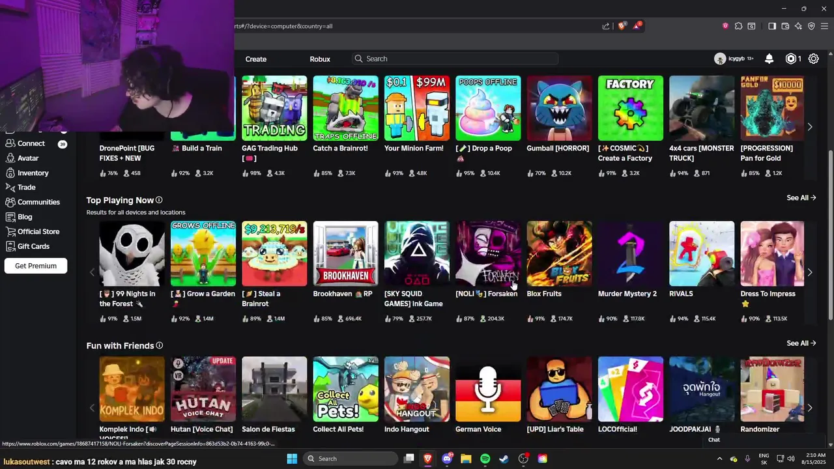Go to Connect in the sidebar
The height and width of the screenshot is (469, 834).
[31, 143]
